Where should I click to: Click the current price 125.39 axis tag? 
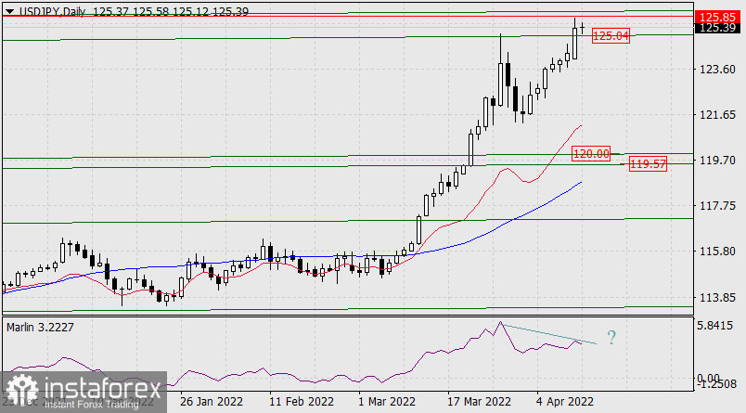click(717, 28)
